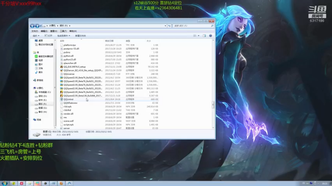Click the file list vertical scrollbar thumb

pyautogui.click(x=213, y=105)
